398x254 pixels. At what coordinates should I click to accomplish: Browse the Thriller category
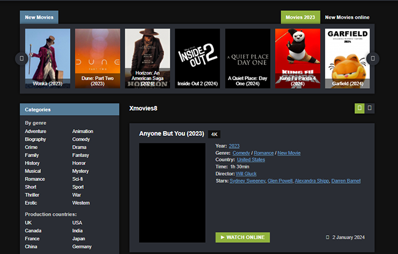[32, 195]
